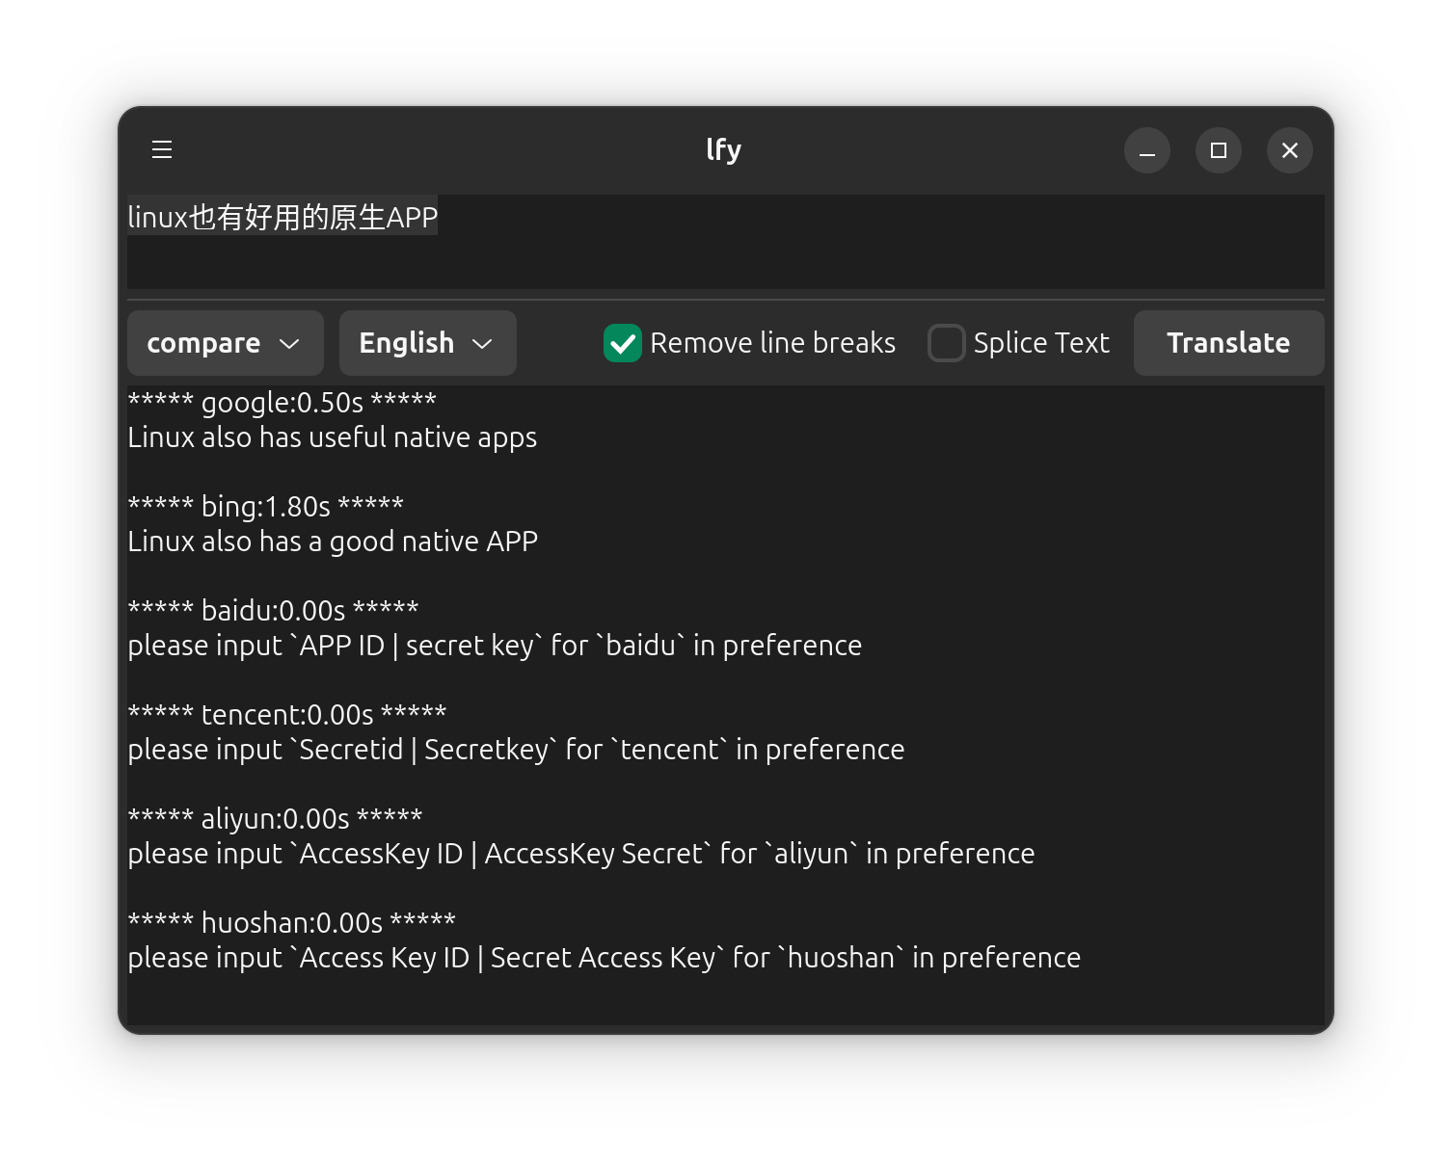The image size is (1452, 1164).
Task: Click the aliyun AccessKey message line
Action: click(581, 854)
